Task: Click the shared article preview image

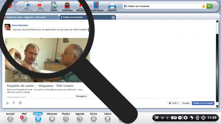Action: pos(47,60)
